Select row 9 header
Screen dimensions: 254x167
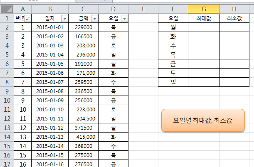[x=7, y=91]
